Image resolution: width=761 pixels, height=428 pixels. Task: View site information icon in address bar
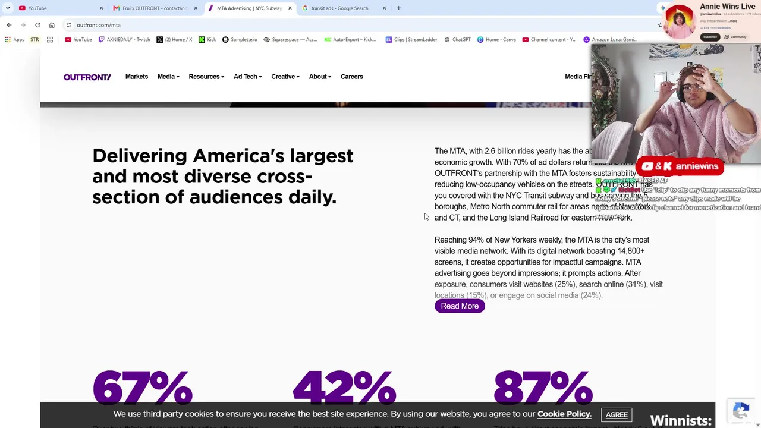tap(69, 25)
